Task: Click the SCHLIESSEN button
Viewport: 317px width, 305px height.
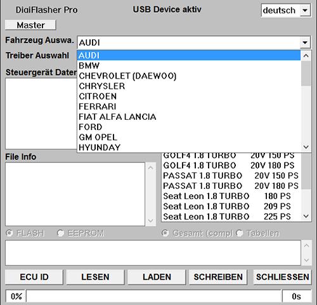Action: tap(283, 277)
